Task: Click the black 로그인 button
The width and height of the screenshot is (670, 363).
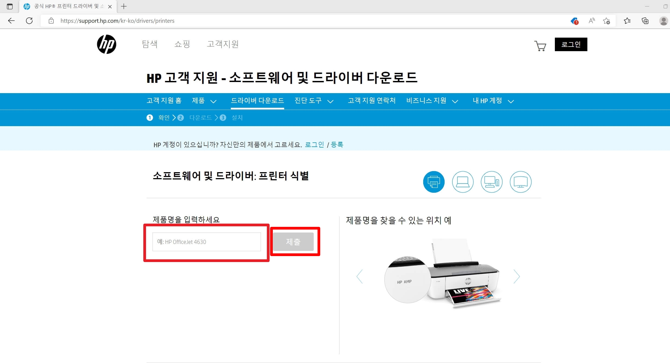Action: coord(571,44)
